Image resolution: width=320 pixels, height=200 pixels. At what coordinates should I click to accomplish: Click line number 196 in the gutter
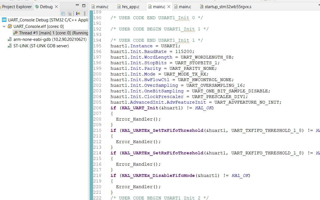point(97,52)
